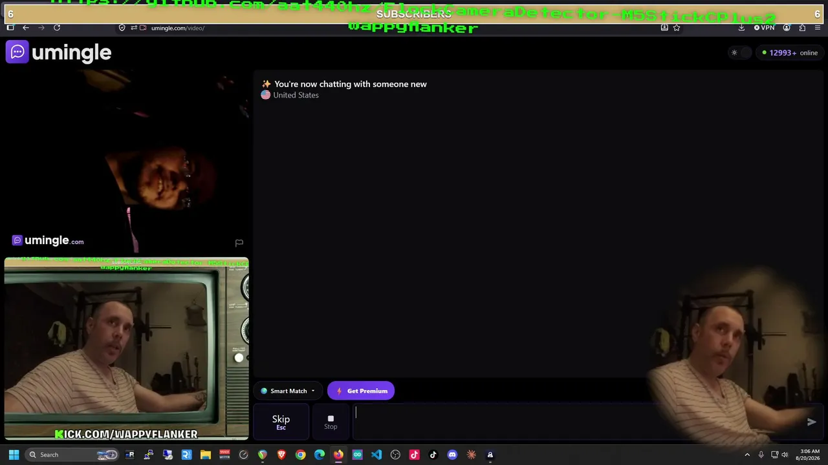This screenshot has height=465, width=828.
Task: Open Google Chrome from the taskbar
Action: click(300, 455)
